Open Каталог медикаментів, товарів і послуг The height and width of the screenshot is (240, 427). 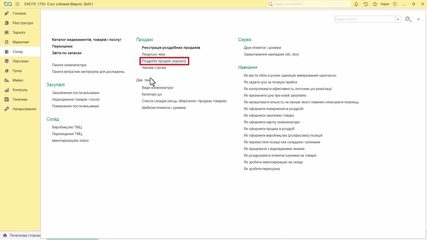(x=87, y=40)
